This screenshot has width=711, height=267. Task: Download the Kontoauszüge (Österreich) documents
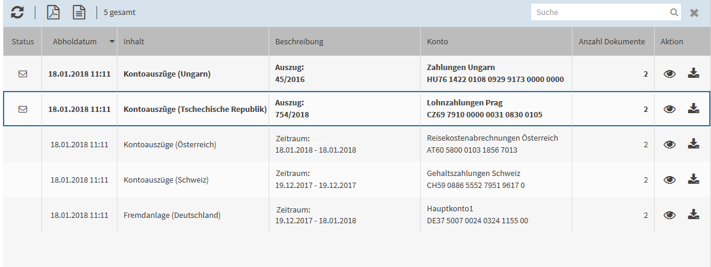click(x=694, y=144)
